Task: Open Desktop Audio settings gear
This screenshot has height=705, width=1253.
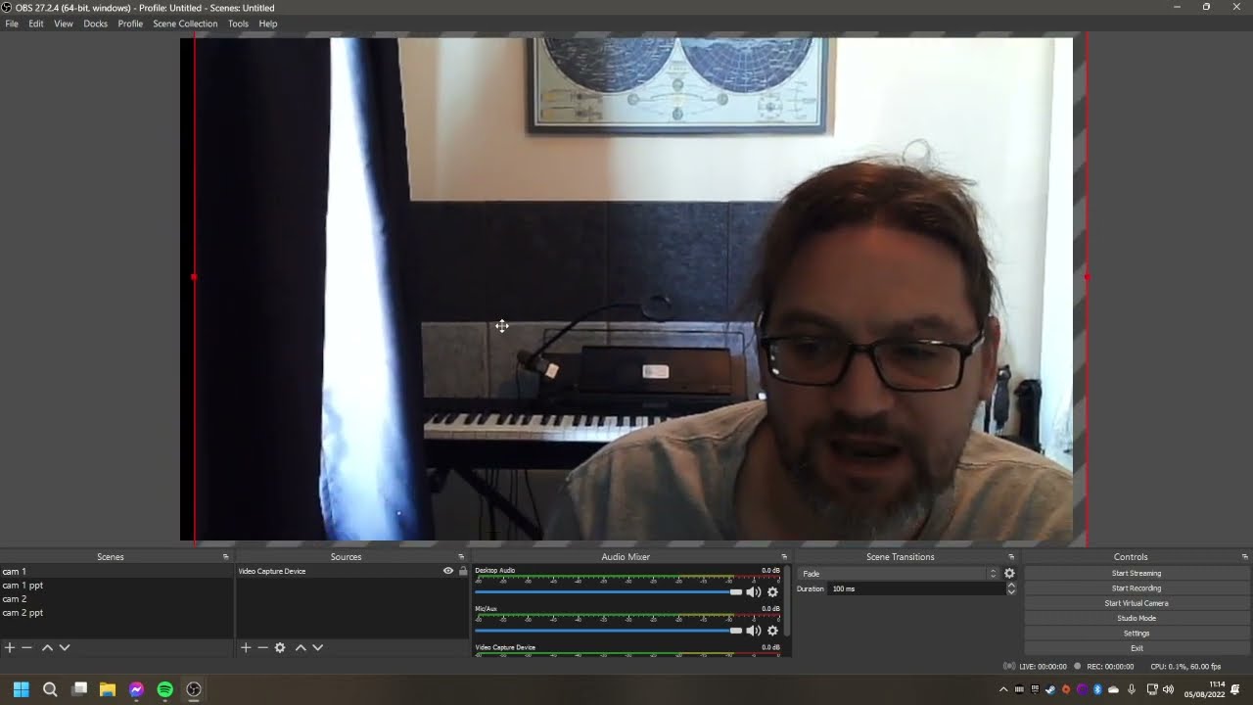Action: coord(772,591)
